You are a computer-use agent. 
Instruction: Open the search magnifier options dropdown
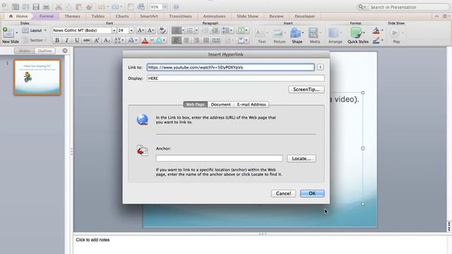pos(362,7)
